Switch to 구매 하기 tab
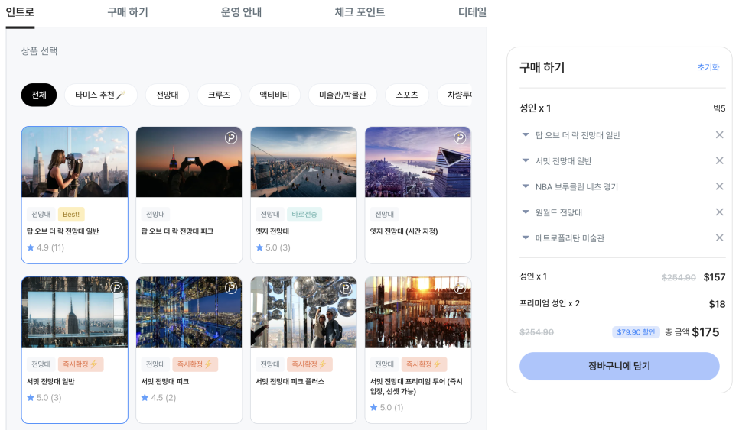 [x=128, y=12]
